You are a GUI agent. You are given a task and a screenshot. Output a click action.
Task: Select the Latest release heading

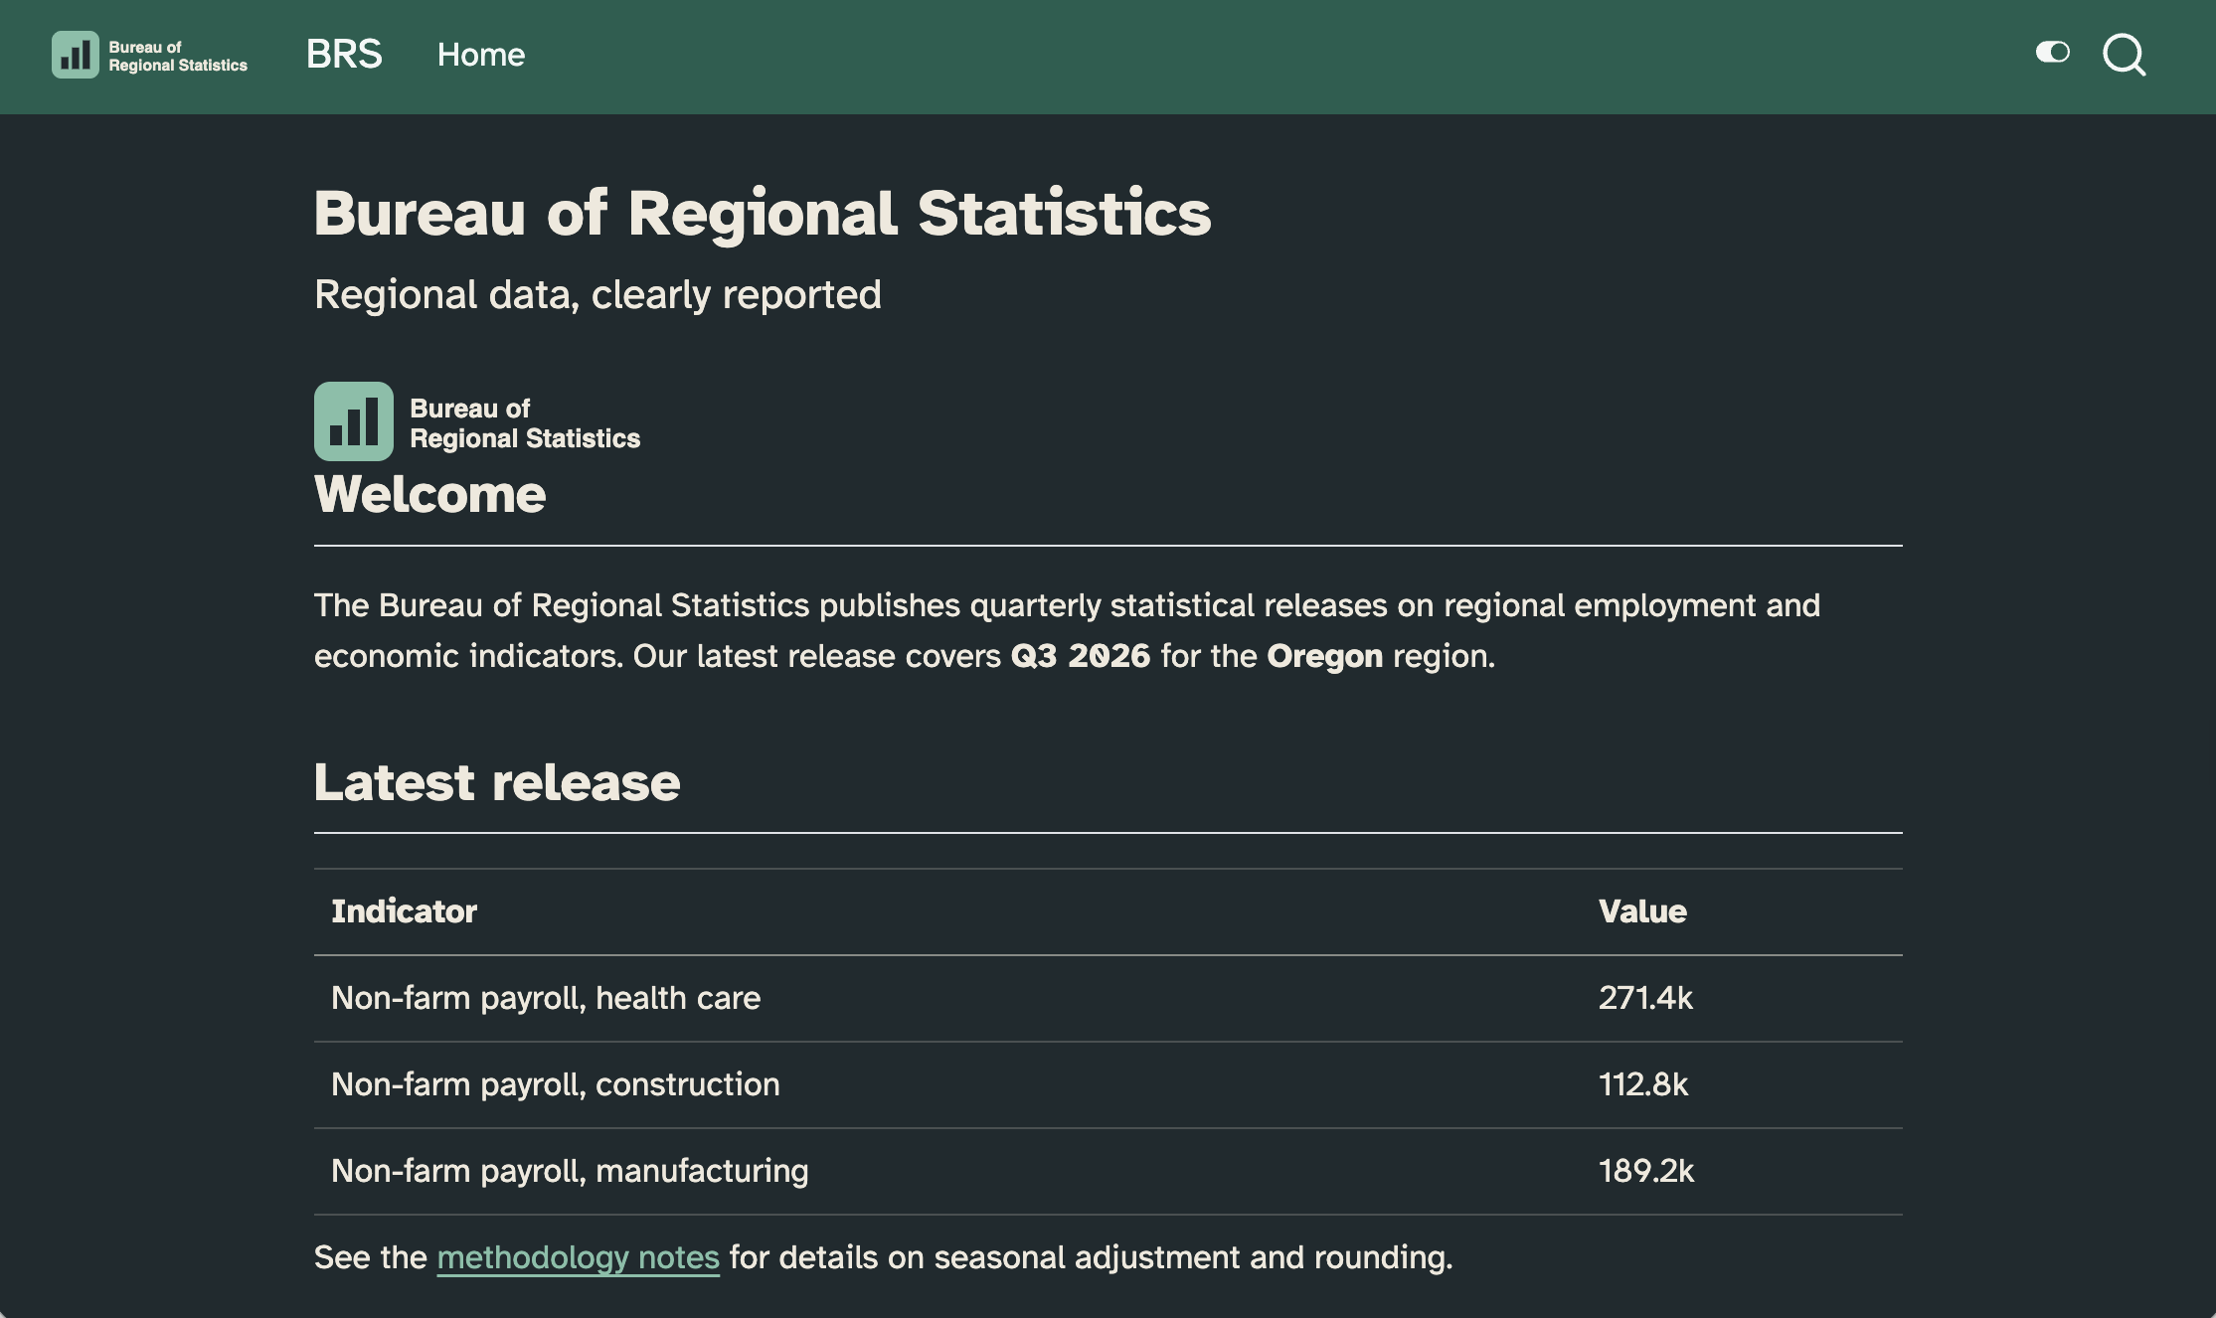pyautogui.click(x=497, y=782)
